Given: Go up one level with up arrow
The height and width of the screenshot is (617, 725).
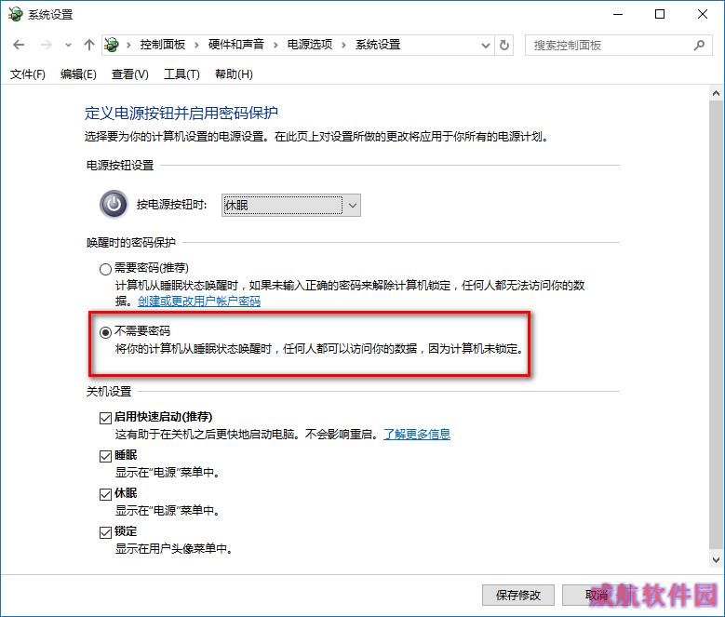Looking at the screenshot, I should 88,45.
